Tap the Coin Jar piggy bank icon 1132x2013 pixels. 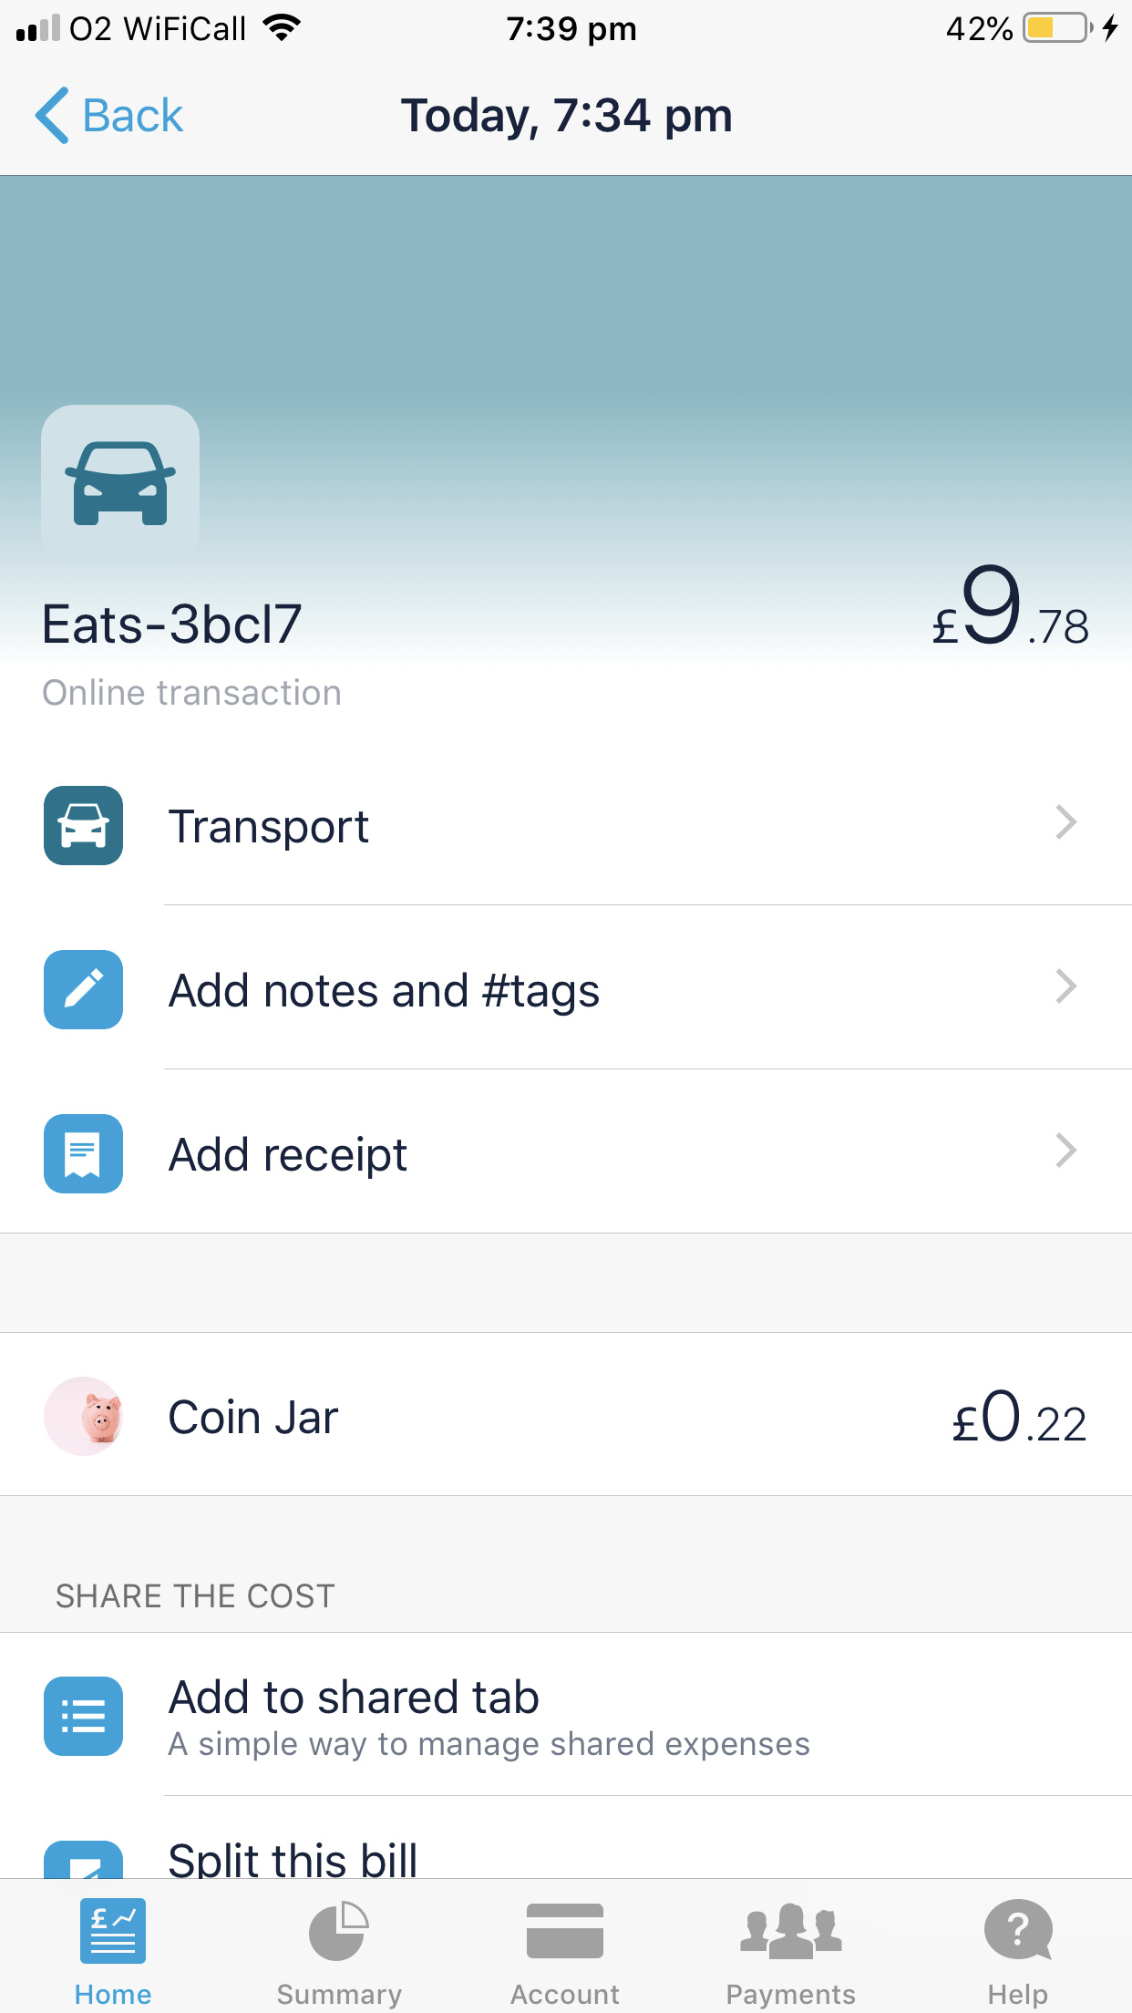click(85, 1417)
